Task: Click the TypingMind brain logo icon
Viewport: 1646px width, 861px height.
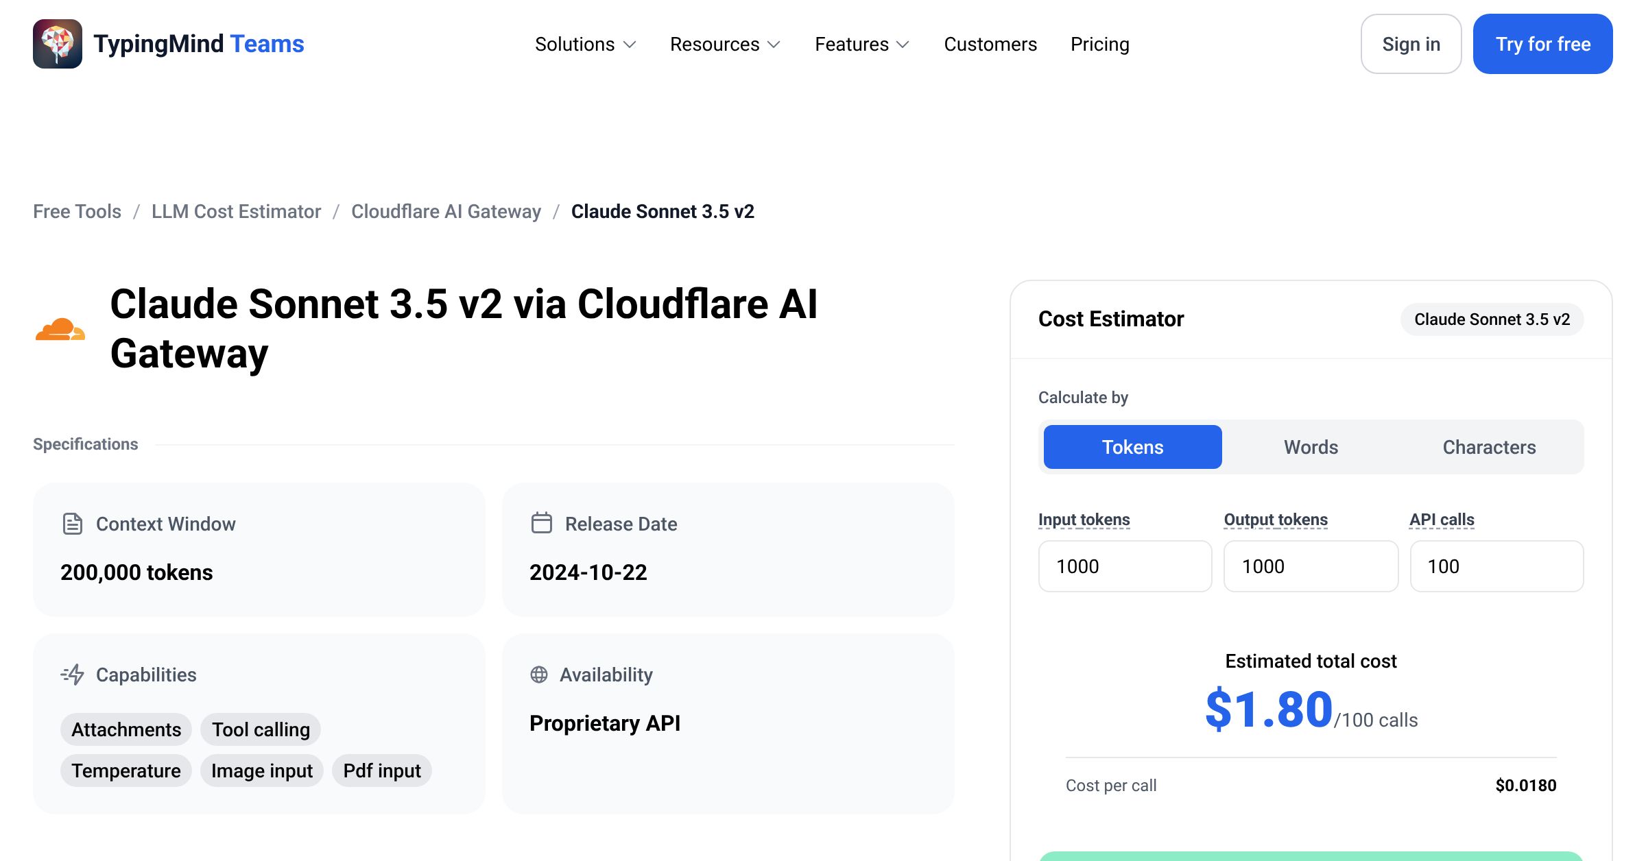Action: pyautogui.click(x=58, y=44)
